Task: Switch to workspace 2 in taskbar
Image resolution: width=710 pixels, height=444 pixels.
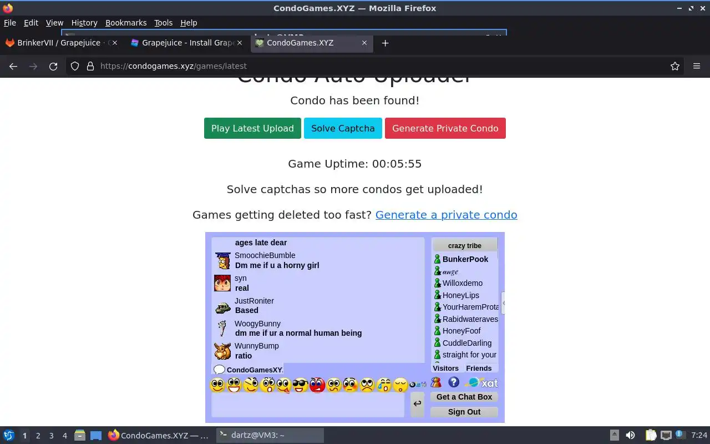Action: click(x=38, y=436)
